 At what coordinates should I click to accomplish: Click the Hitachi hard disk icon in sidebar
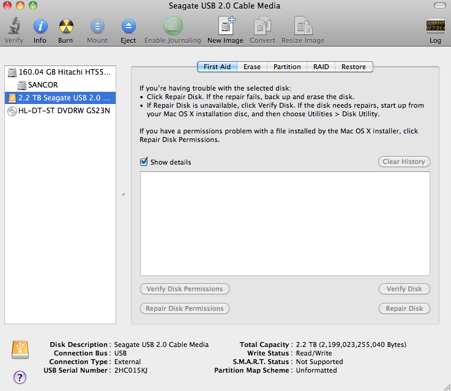(x=12, y=72)
